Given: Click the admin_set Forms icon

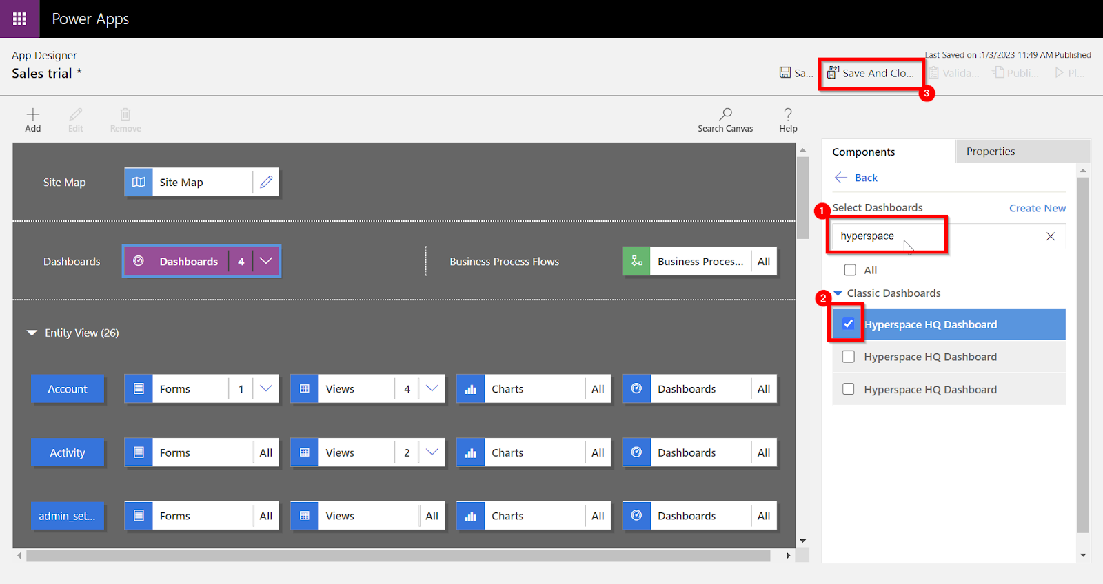Looking at the screenshot, I should pos(139,516).
